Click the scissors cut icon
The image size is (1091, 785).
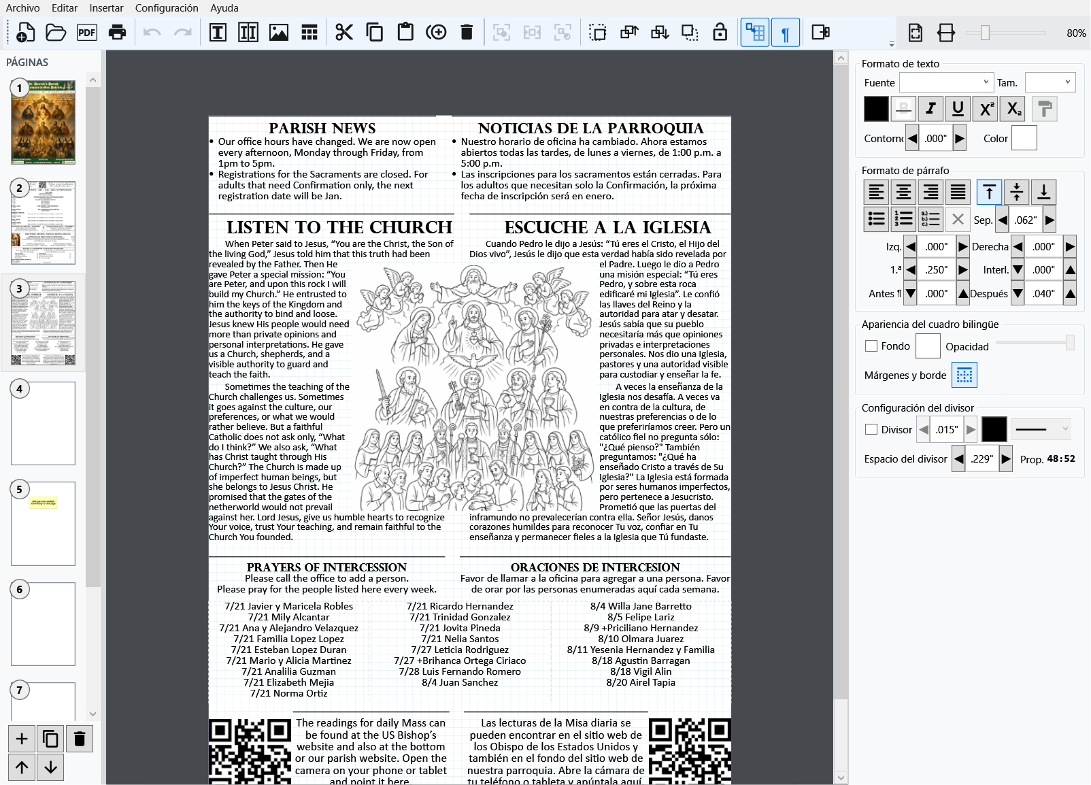(344, 33)
